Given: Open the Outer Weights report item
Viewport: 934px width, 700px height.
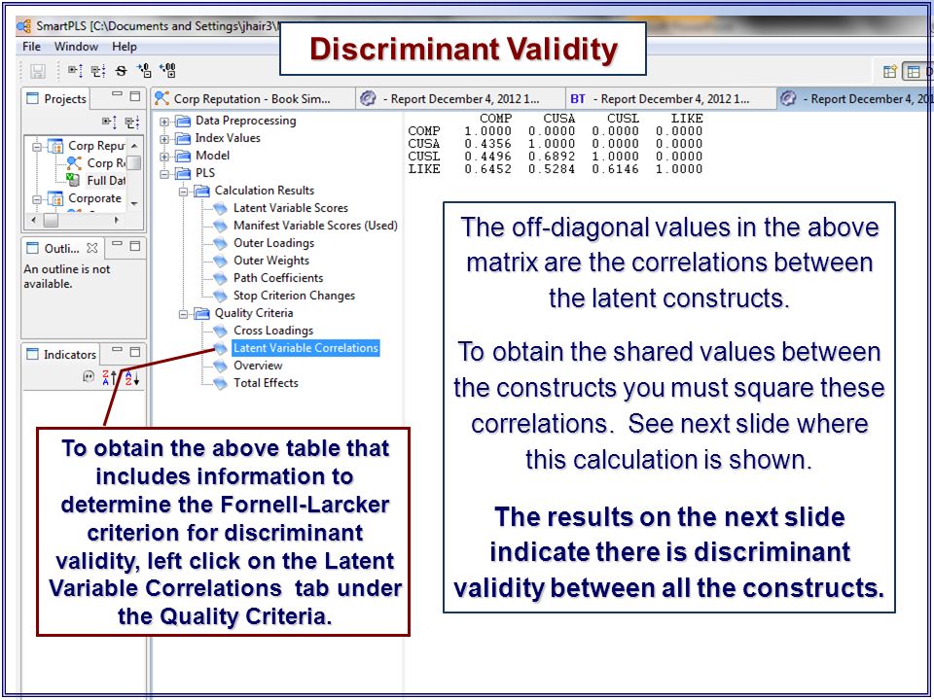Looking at the screenshot, I should [271, 261].
